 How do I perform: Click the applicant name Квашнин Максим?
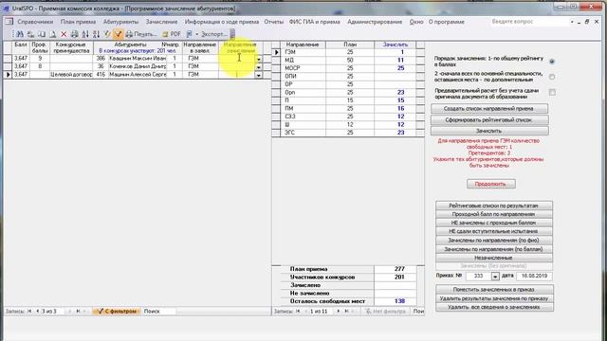pos(137,59)
